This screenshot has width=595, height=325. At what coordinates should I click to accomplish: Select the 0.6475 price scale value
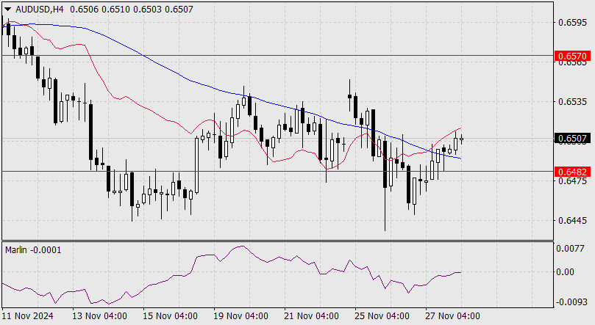[572, 181]
